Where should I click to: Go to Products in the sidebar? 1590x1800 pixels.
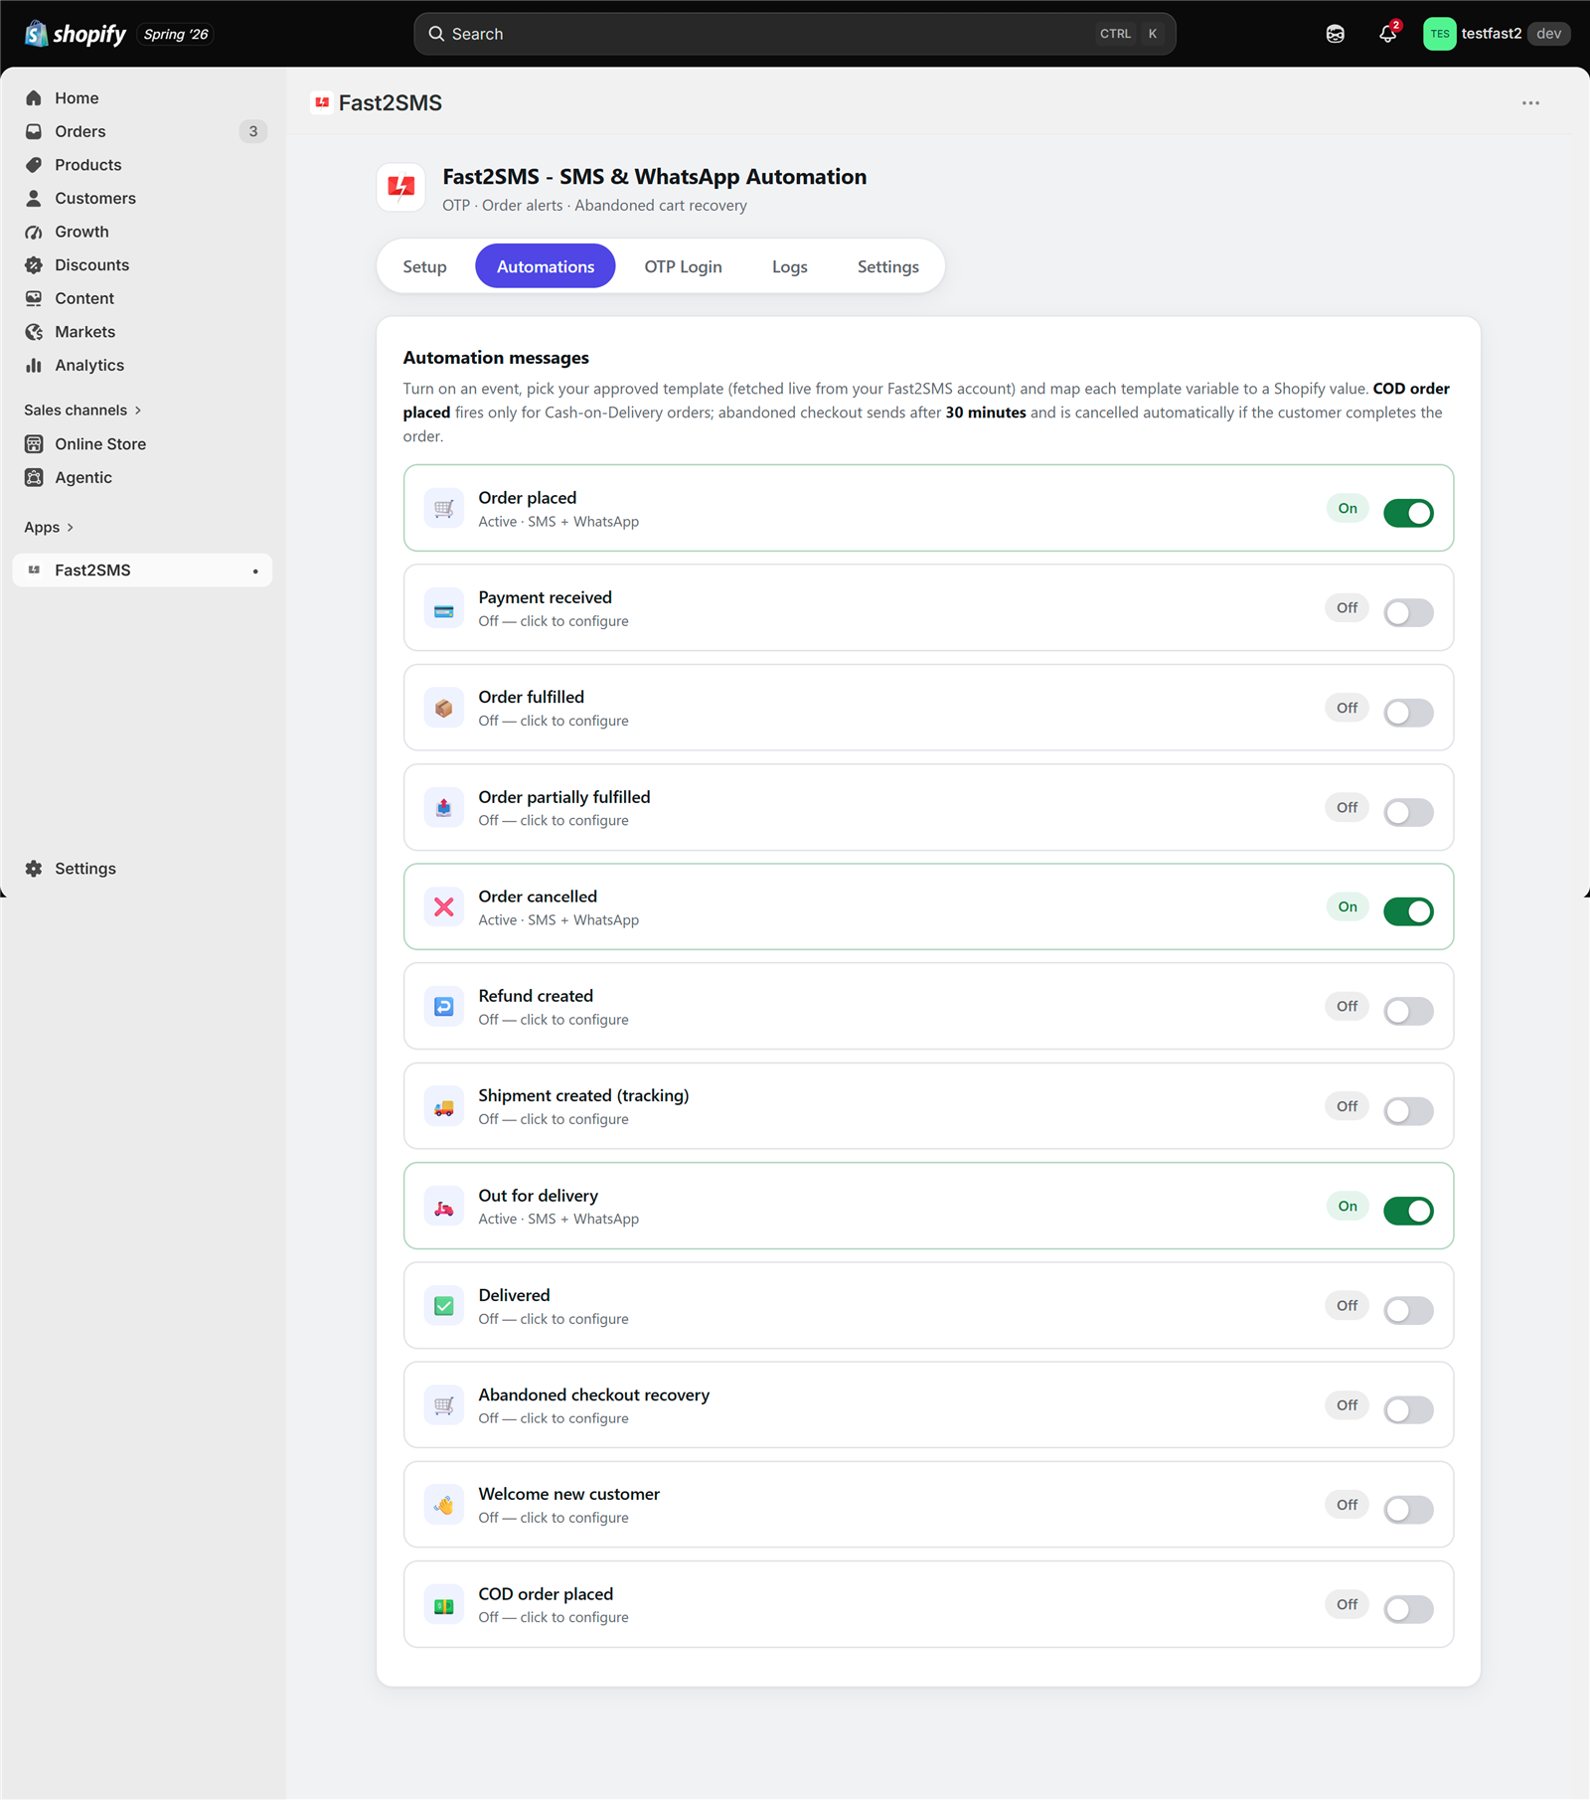pyautogui.click(x=142, y=165)
